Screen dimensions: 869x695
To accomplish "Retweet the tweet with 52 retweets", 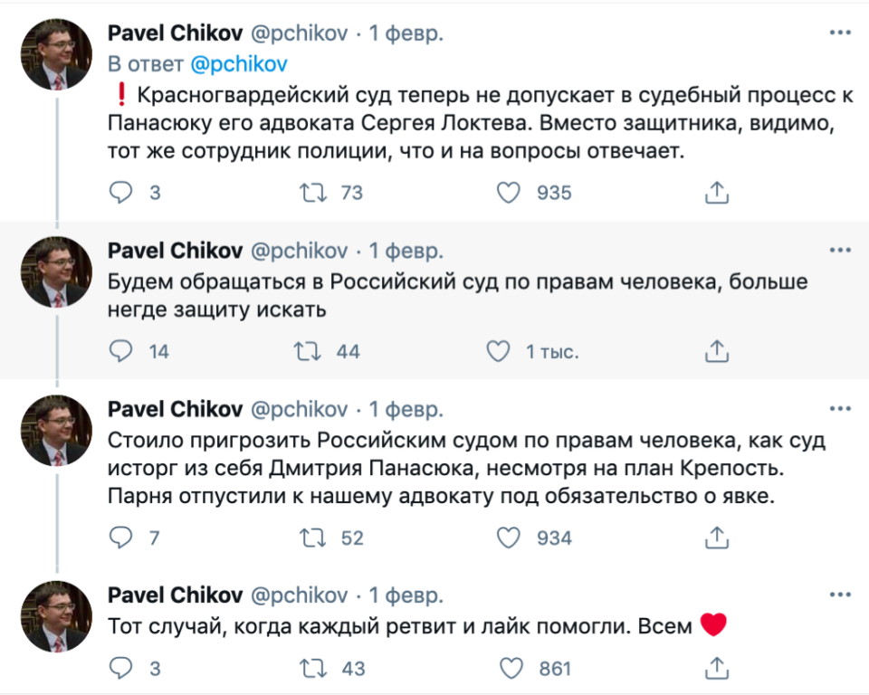I will click(313, 538).
